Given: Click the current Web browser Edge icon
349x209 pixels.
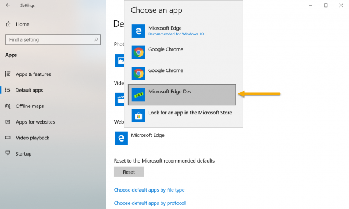Looking at the screenshot, I should [x=121, y=138].
